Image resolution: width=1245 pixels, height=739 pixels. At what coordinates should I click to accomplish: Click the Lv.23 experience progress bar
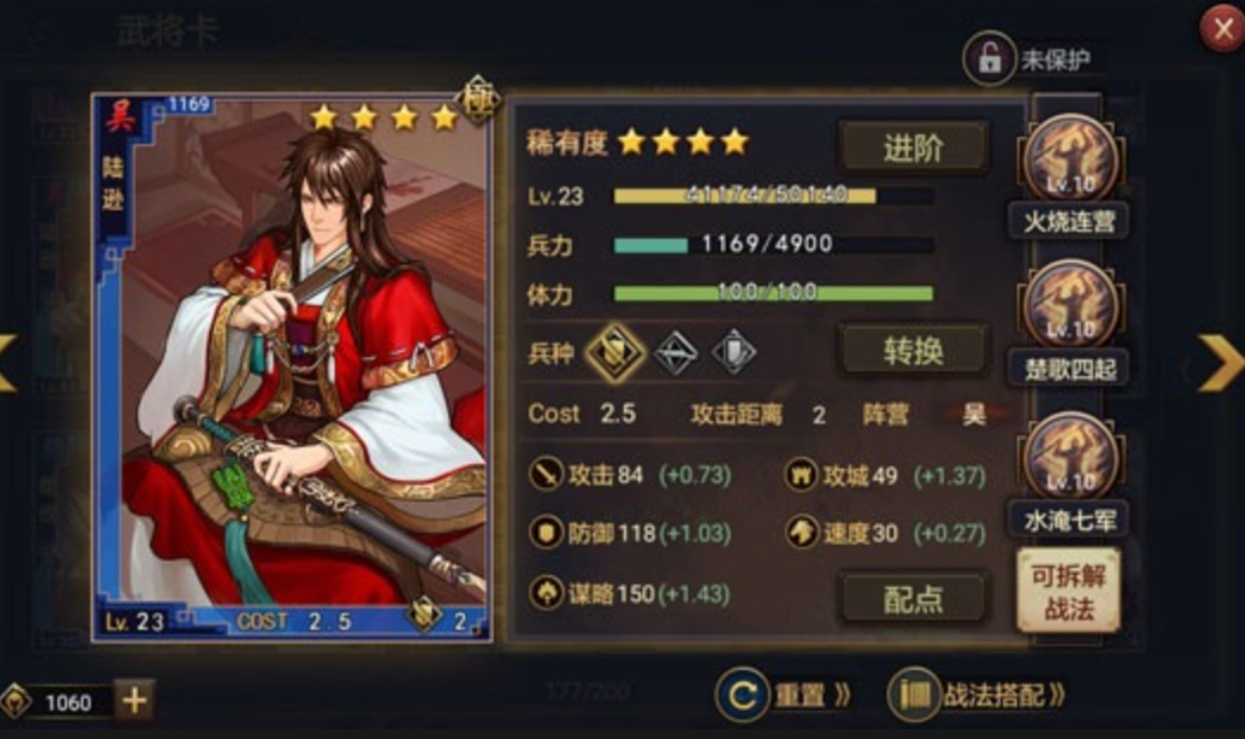coord(773,195)
